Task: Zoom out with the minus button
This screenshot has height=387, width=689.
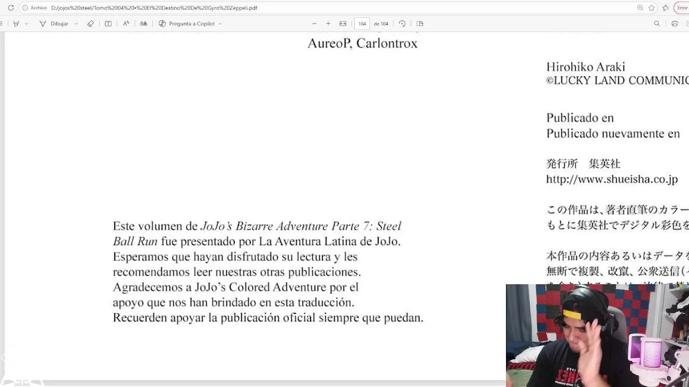Action: [314, 24]
